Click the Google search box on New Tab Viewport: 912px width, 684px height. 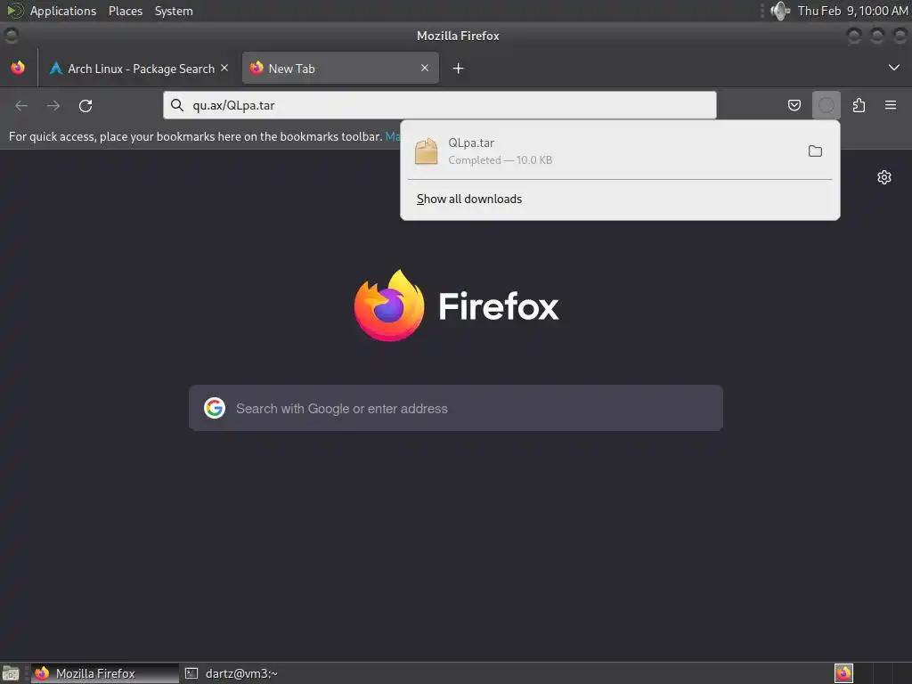pyautogui.click(x=455, y=408)
